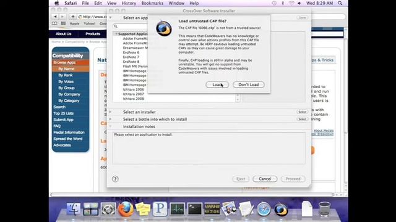The image size is (396, 222).
Task: Click the Wi-Fi icon in menu bar
Action: (291, 3)
